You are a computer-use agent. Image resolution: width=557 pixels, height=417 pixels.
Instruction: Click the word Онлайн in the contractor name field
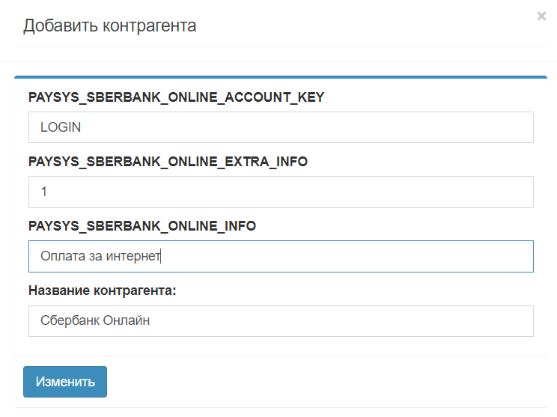tap(126, 320)
